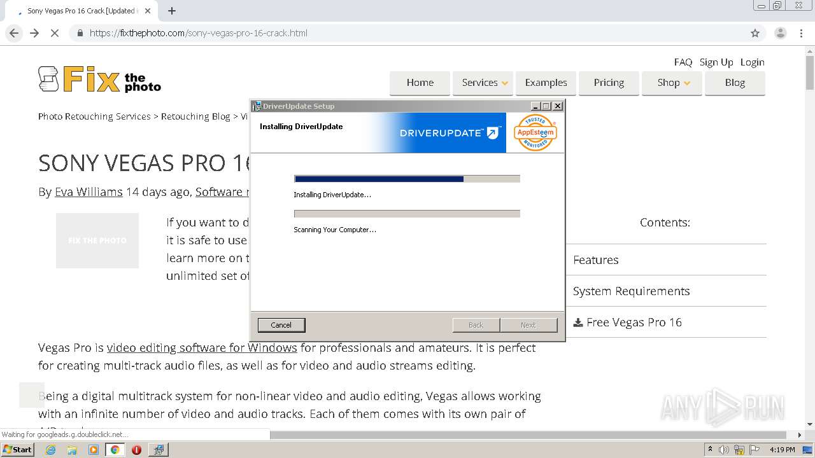Open the Blog page
The width and height of the screenshot is (815, 458).
tap(735, 83)
